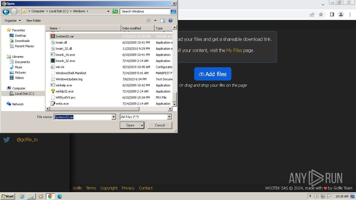The width and height of the screenshot is (356, 200).
Task: Click the browser Share page icon
Action: (312, 14)
